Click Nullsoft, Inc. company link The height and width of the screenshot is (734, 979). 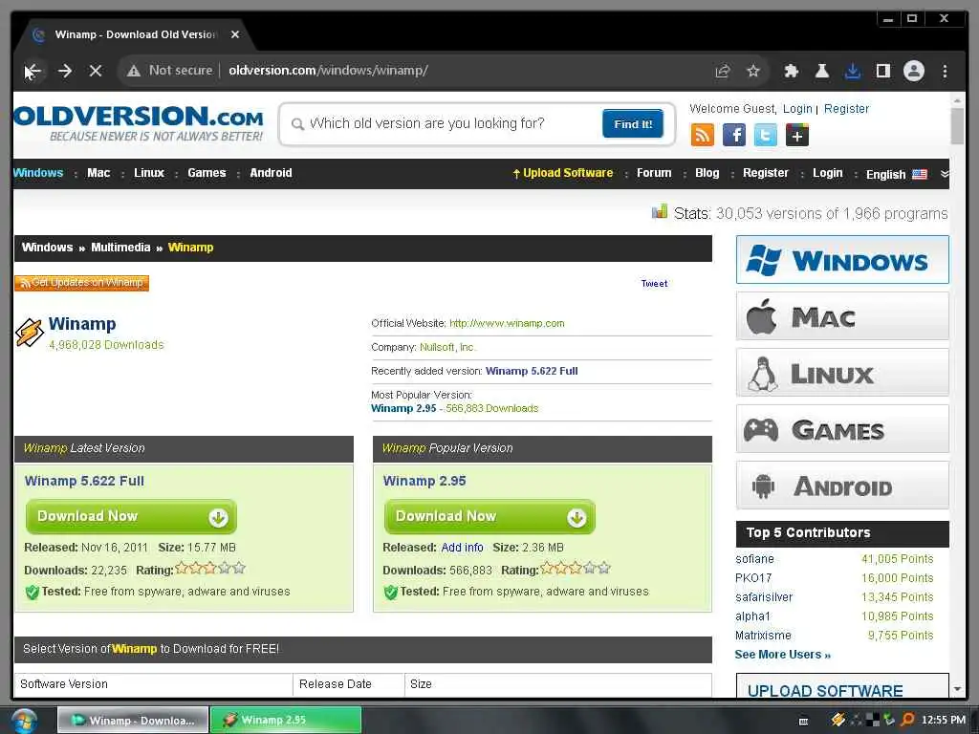447,347
